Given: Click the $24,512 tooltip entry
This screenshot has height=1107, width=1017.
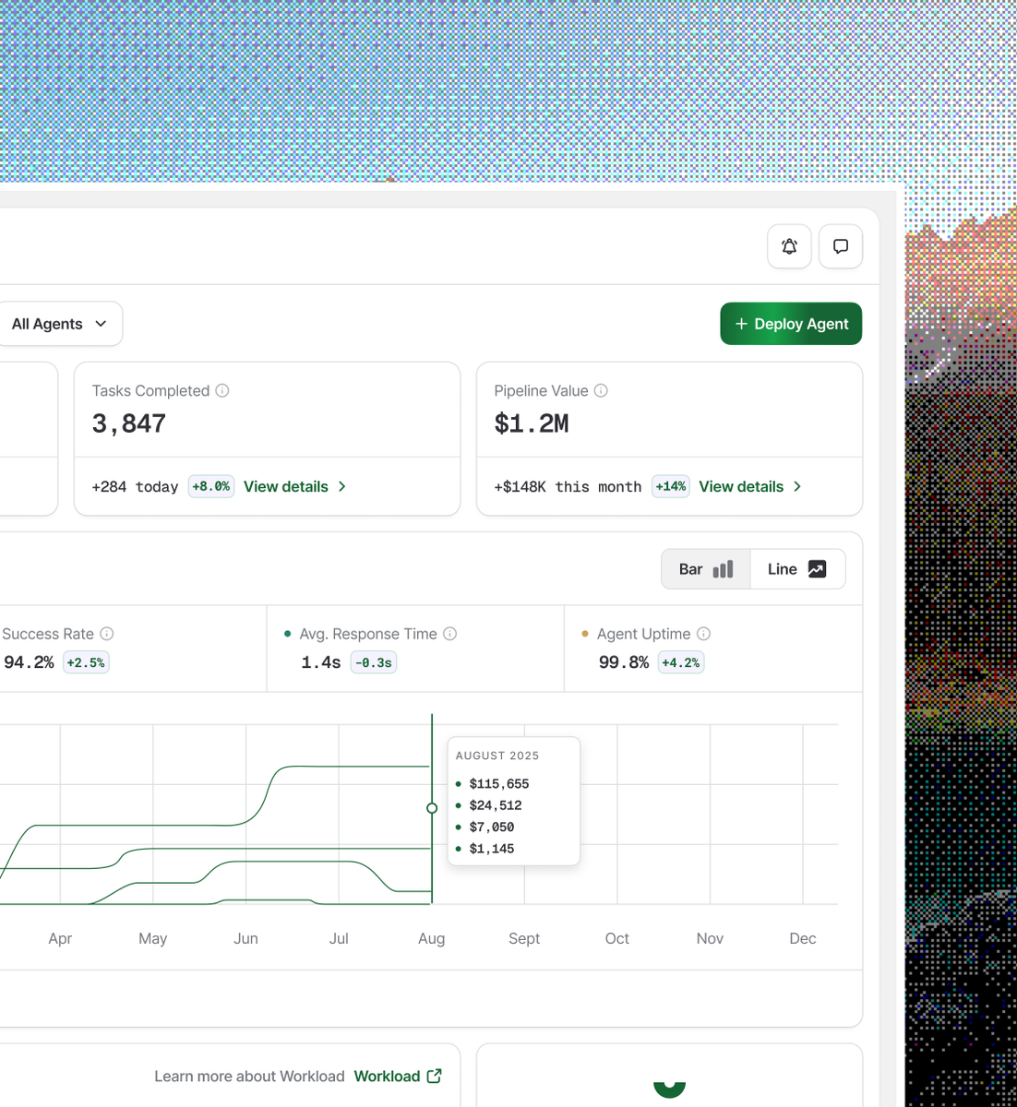Looking at the screenshot, I should pyautogui.click(x=496, y=805).
